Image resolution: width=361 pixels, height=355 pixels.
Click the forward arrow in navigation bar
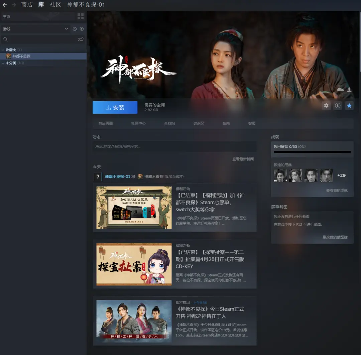pos(14,5)
